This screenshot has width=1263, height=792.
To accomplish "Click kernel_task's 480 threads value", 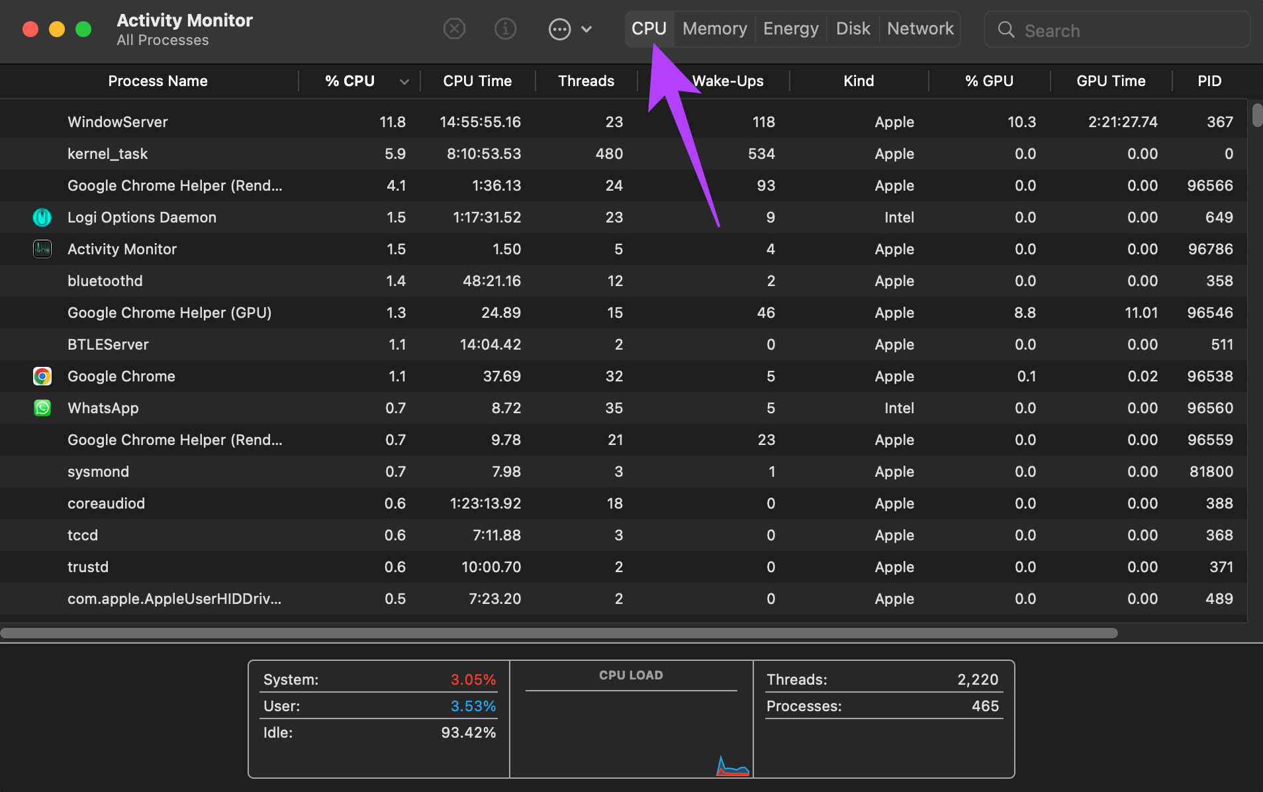I will click(609, 154).
